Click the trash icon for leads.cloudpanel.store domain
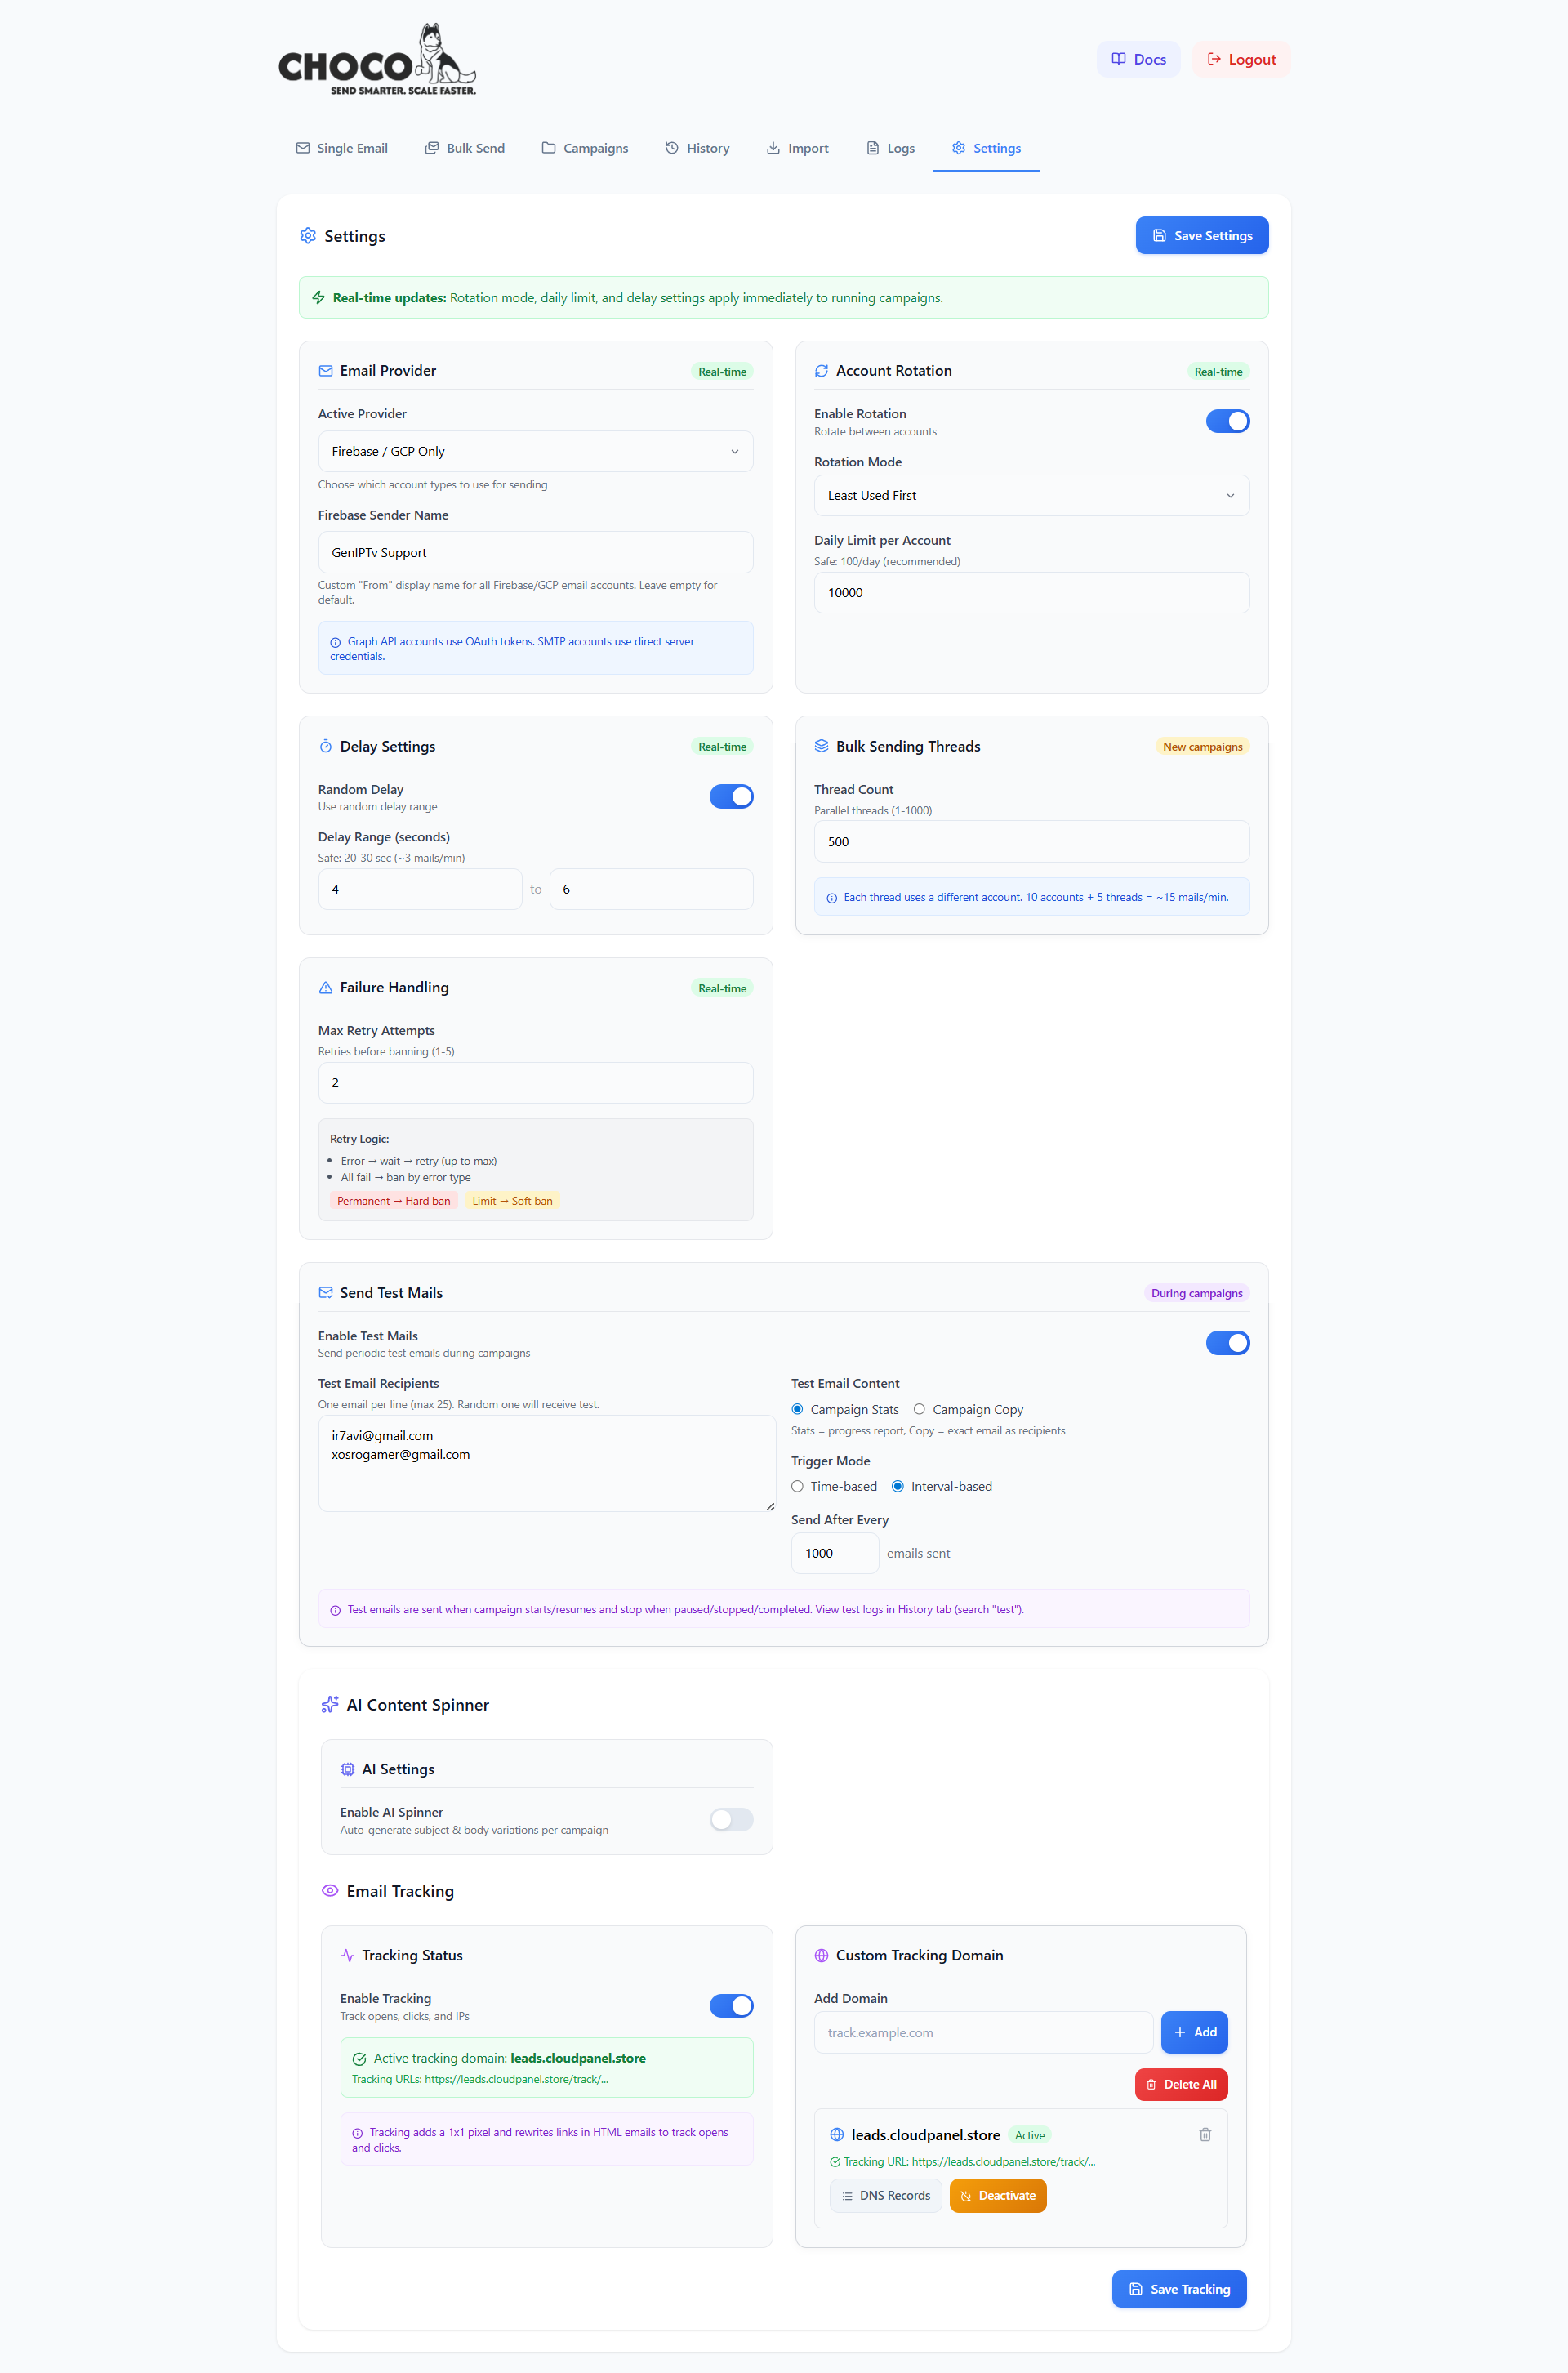Image resolution: width=1568 pixels, height=2373 pixels. [x=1205, y=2134]
